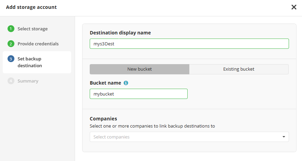The image size is (302, 161).
Task: Expand the Companies dropdown arrow
Action: [x=284, y=137]
